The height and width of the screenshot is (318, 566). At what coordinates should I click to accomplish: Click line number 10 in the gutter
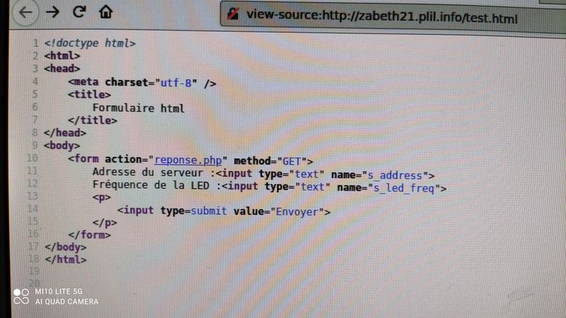[x=33, y=158]
